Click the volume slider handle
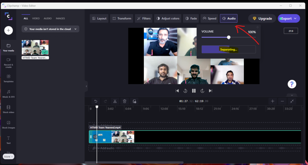This screenshot has height=165, width=308. pyautogui.click(x=229, y=37)
